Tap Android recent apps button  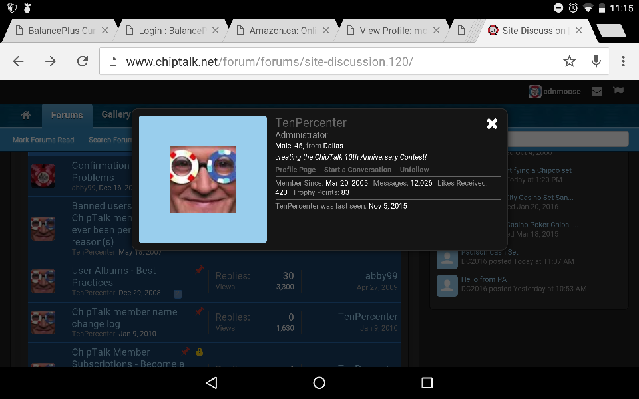pyautogui.click(x=427, y=383)
